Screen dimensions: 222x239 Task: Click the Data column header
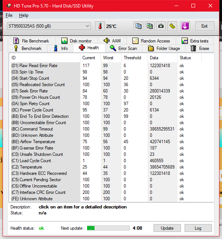(163, 58)
